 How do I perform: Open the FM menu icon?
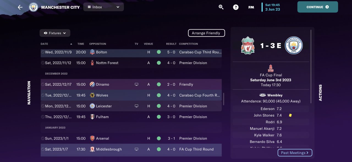coord(251,7)
